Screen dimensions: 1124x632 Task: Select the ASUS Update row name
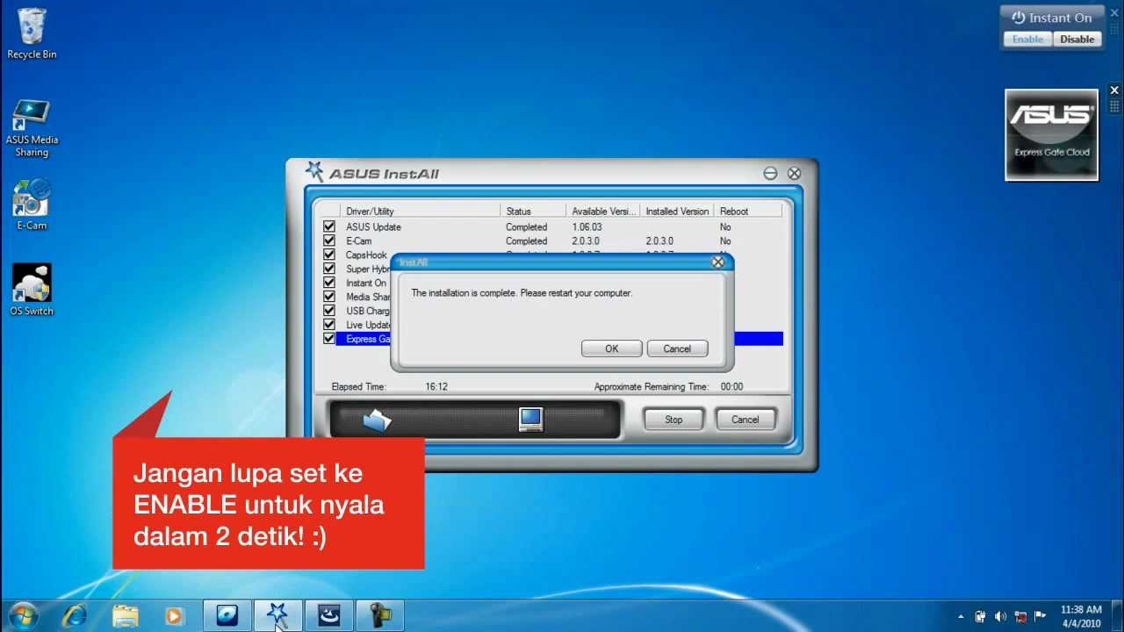pyautogui.click(x=373, y=226)
